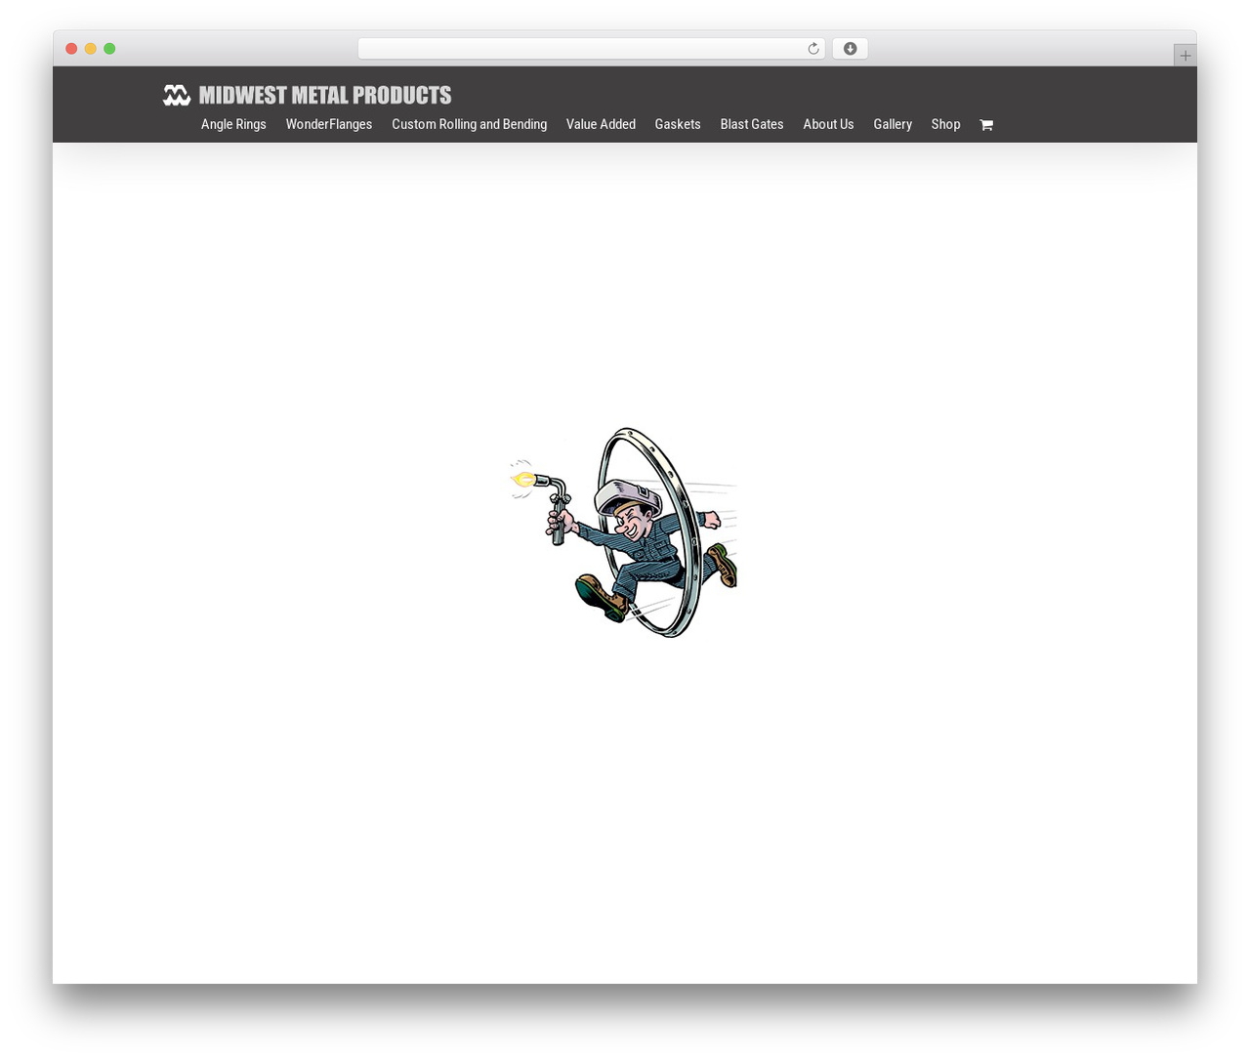Open the Angle Rings menu
Viewport: 1250px width, 1059px height.
click(233, 124)
